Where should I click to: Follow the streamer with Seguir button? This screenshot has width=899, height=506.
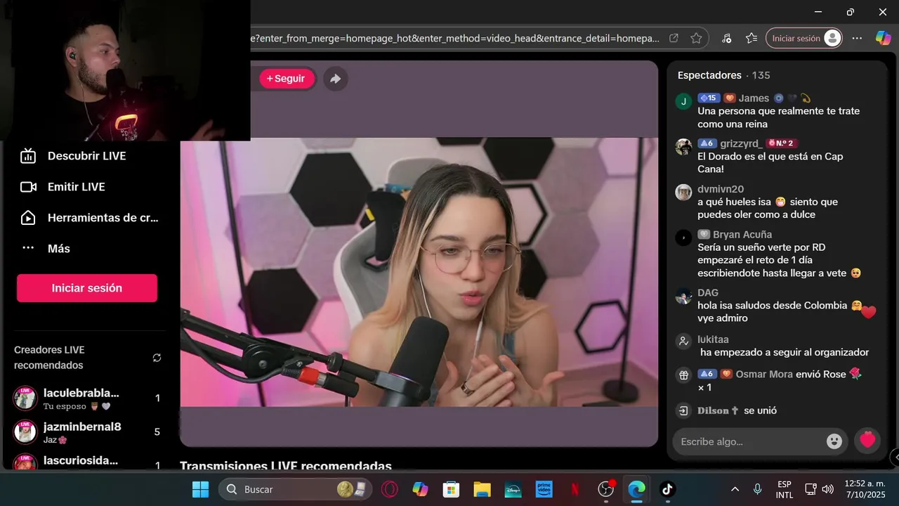point(286,79)
